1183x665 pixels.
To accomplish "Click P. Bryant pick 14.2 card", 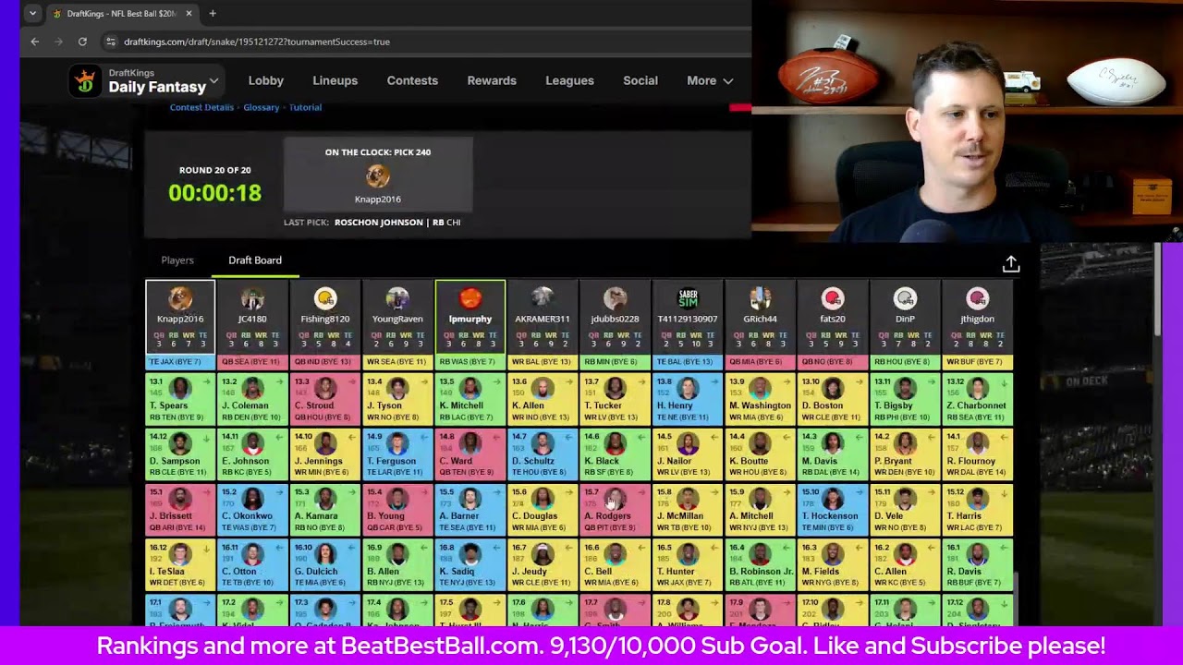I will pyautogui.click(x=905, y=453).
